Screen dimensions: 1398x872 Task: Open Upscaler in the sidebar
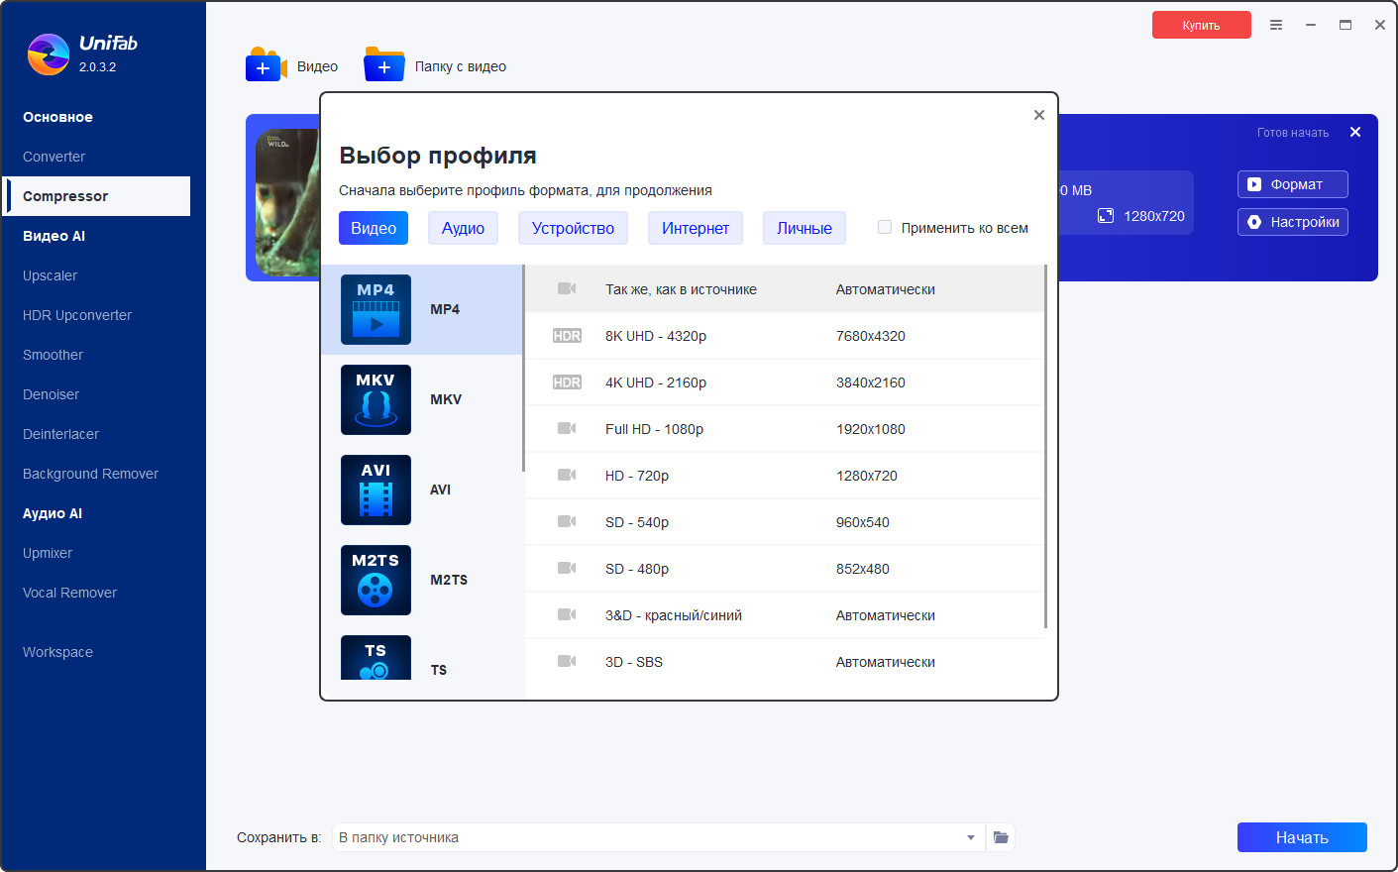tap(50, 275)
